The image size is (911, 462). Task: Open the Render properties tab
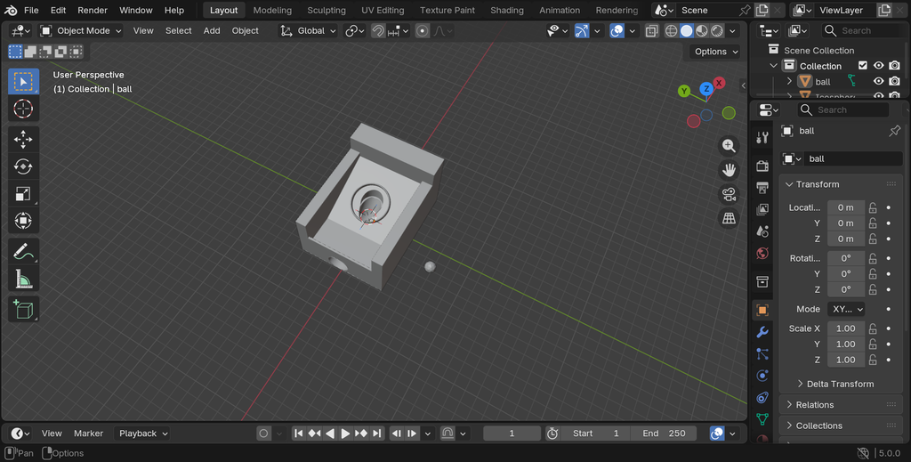(x=762, y=166)
